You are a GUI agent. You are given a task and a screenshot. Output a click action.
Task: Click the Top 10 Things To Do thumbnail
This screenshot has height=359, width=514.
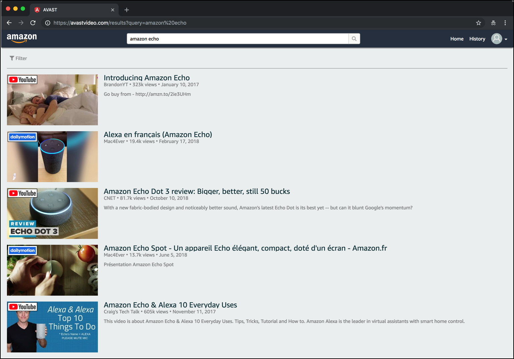[52, 327]
